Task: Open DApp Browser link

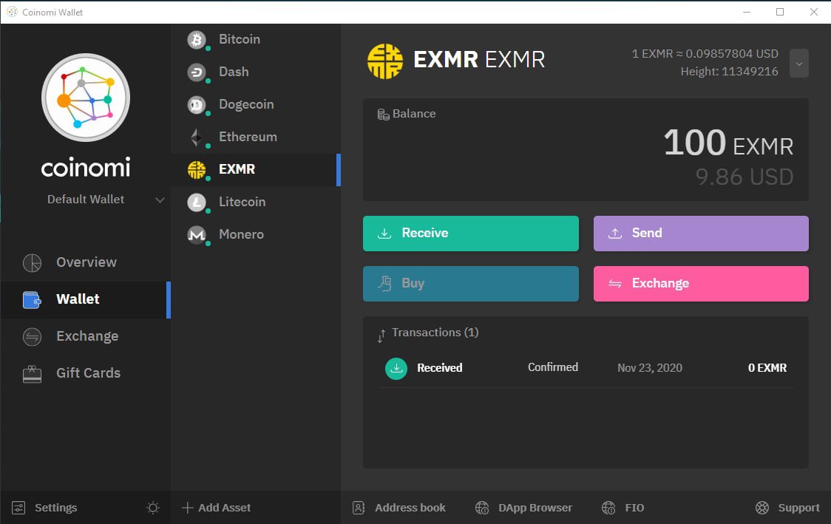Action: (535, 508)
